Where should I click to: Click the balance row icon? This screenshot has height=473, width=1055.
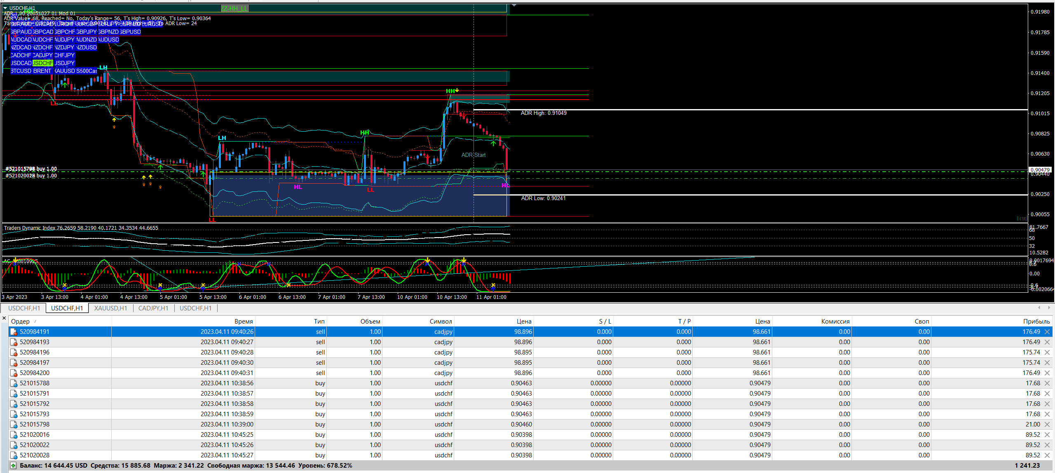(13, 466)
